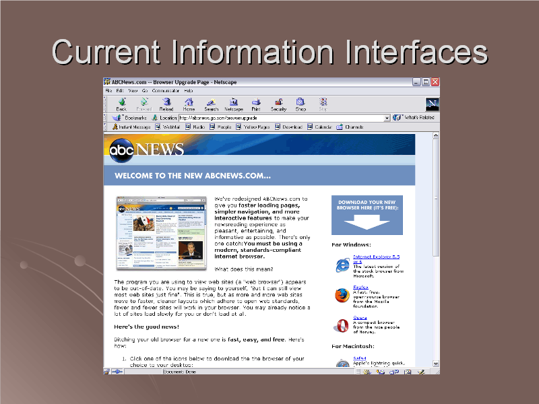Click the Netscape toolbar icon
539x404 pixels.
click(x=234, y=104)
